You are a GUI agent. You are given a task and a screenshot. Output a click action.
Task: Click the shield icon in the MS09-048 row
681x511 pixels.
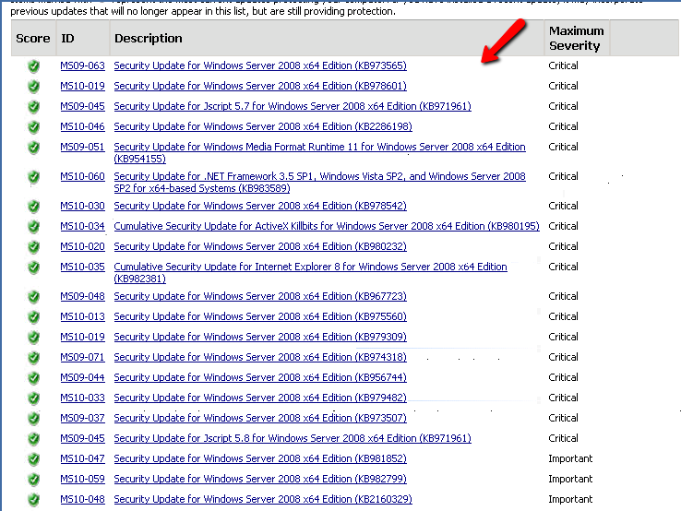click(33, 296)
